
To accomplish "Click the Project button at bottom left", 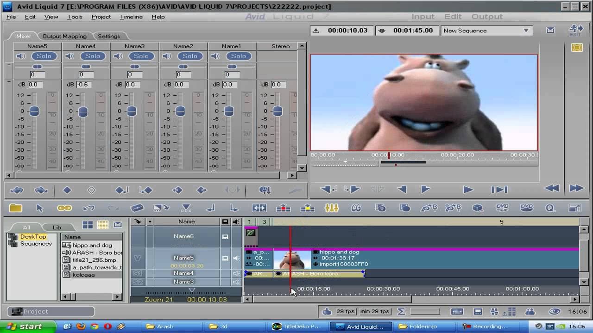I will (x=51, y=311).
